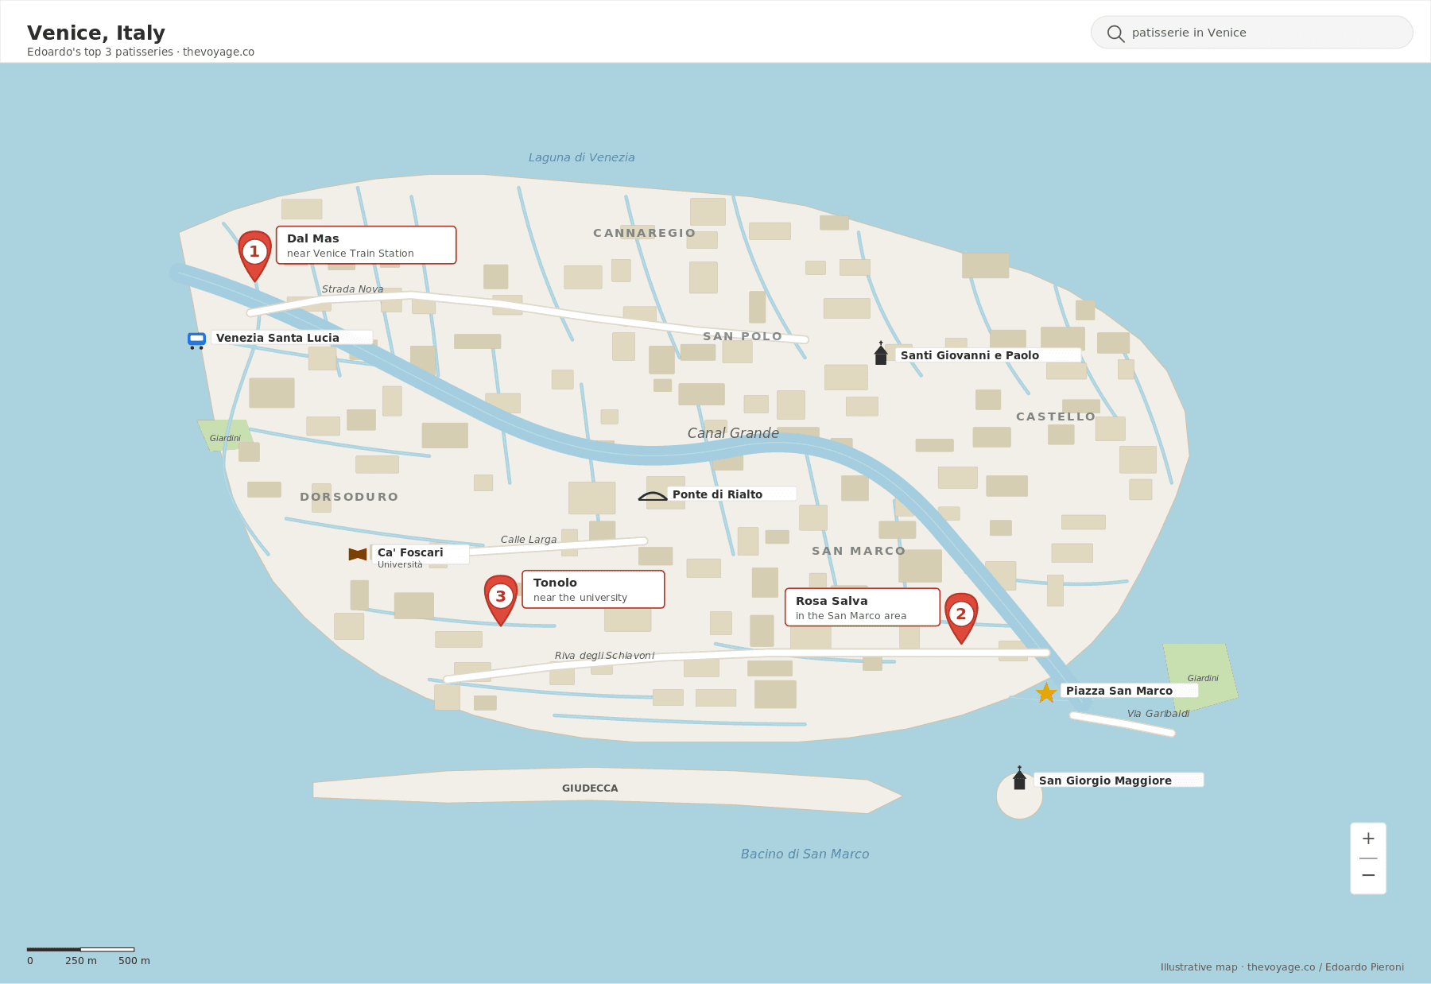
Task: Click the GIUDECCA island label
Action: point(590,788)
